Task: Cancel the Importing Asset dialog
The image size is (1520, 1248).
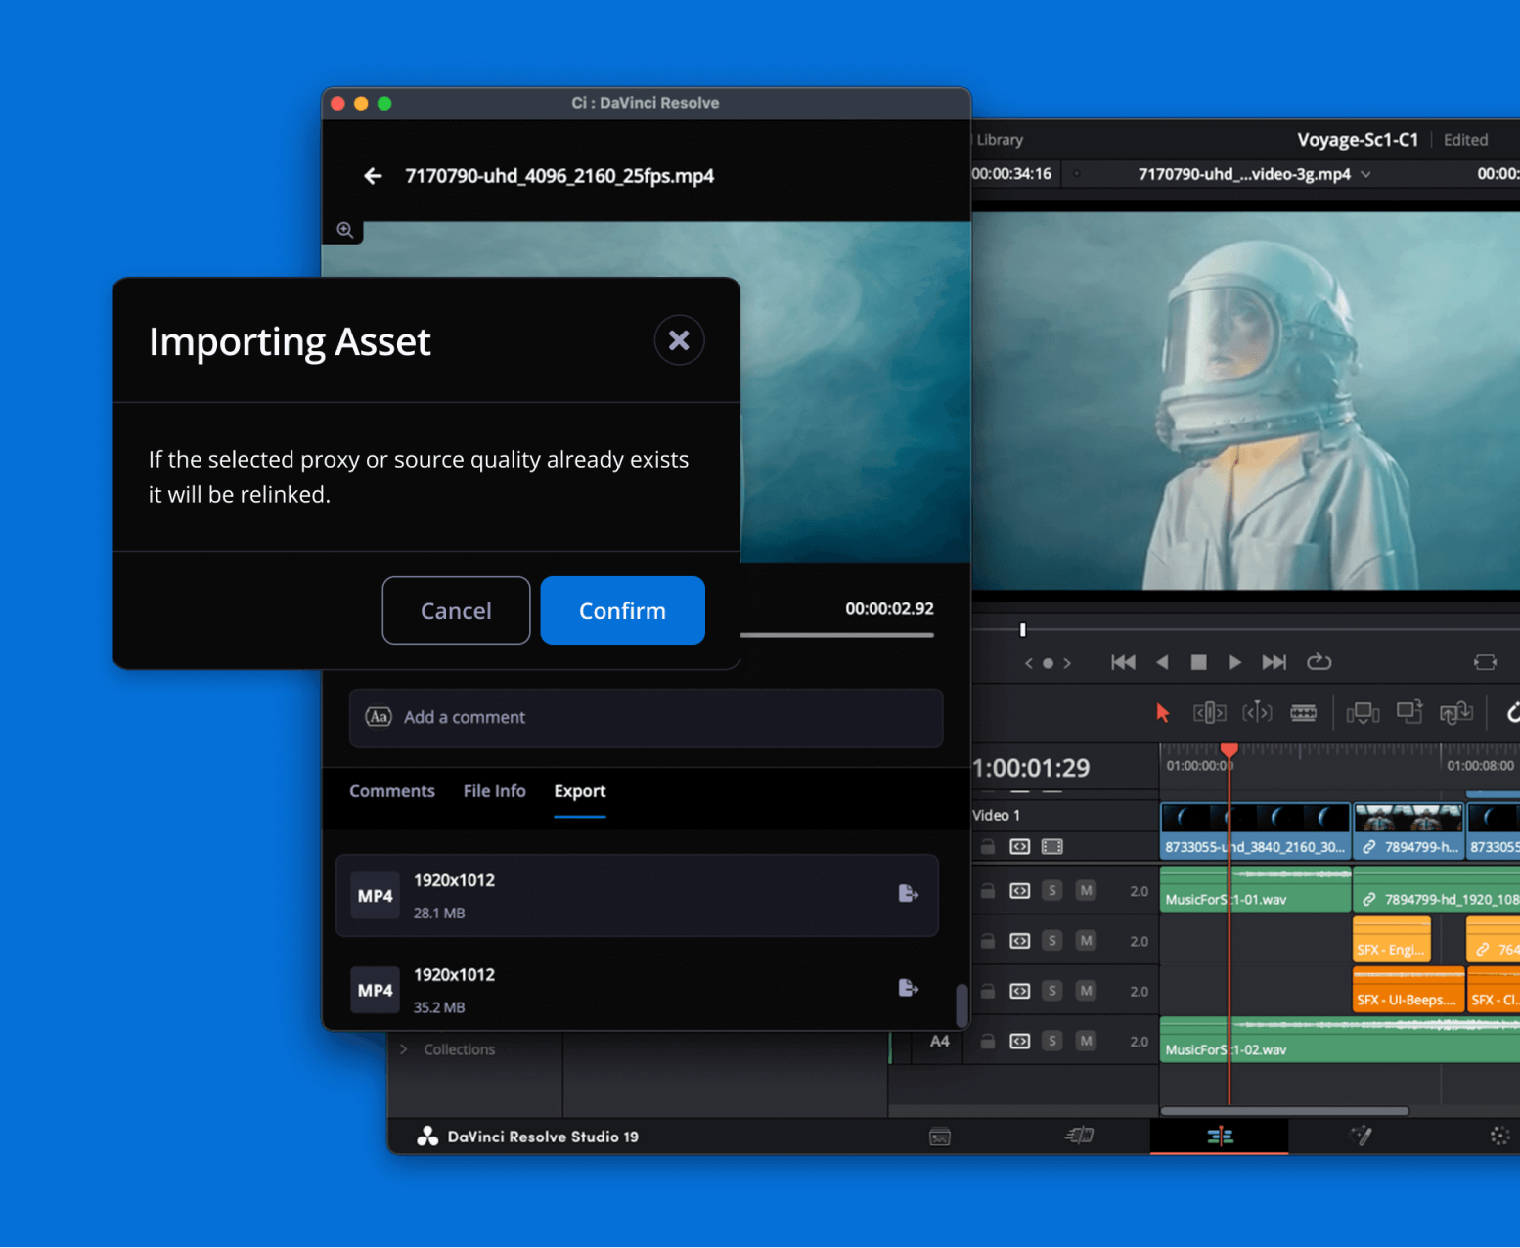Action: (456, 610)
